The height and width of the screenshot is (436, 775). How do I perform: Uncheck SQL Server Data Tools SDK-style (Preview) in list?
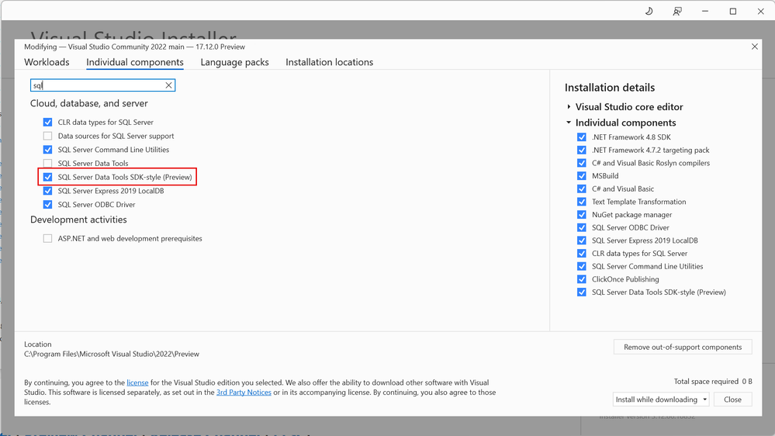pyautogui.click(x=47, y=177)
